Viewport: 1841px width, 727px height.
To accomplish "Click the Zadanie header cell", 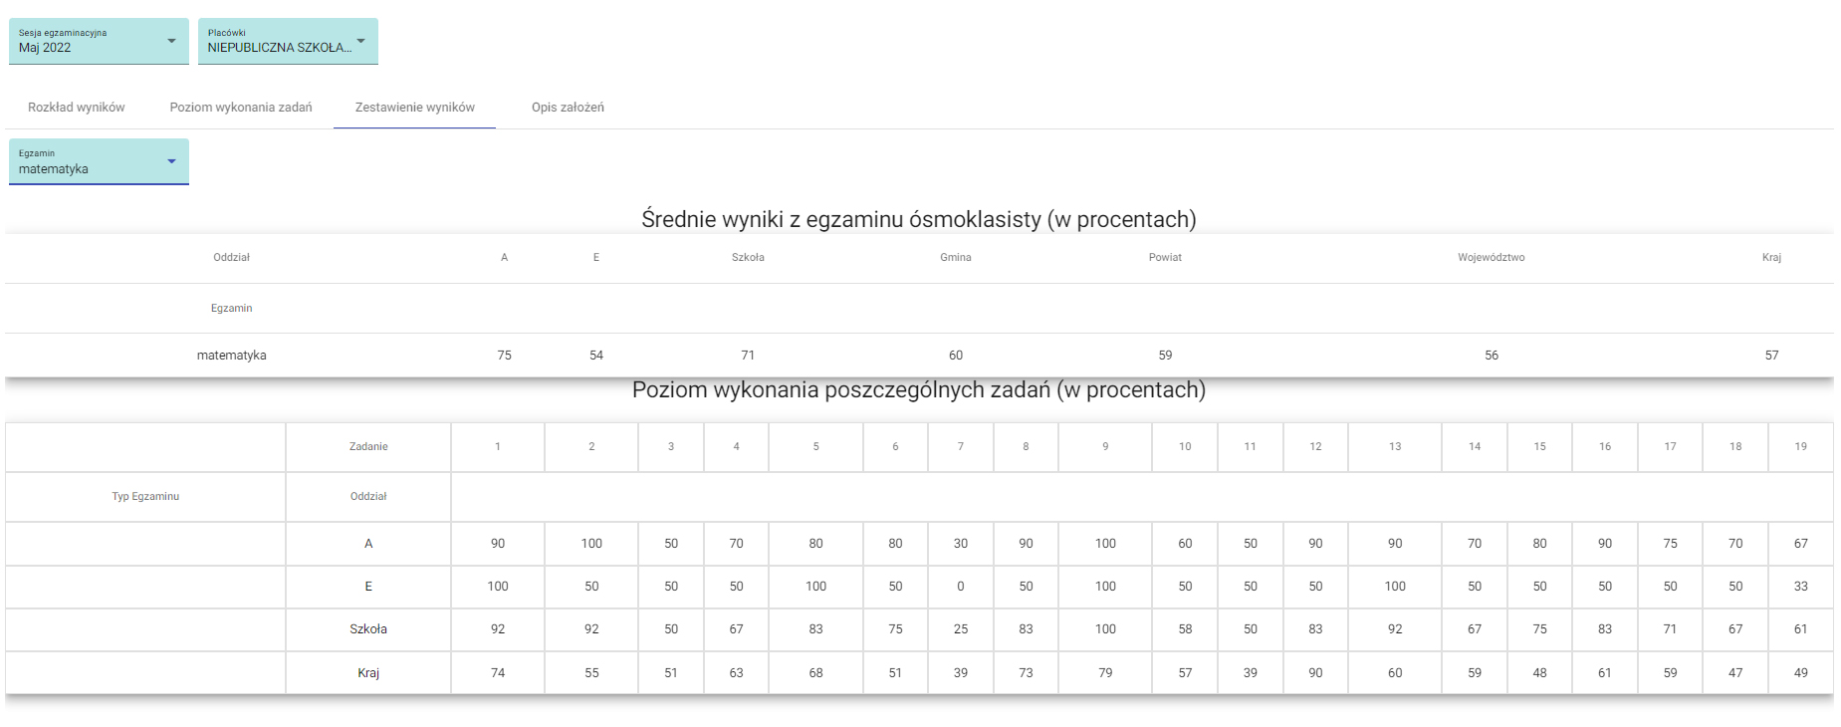I will click(368, 447).
